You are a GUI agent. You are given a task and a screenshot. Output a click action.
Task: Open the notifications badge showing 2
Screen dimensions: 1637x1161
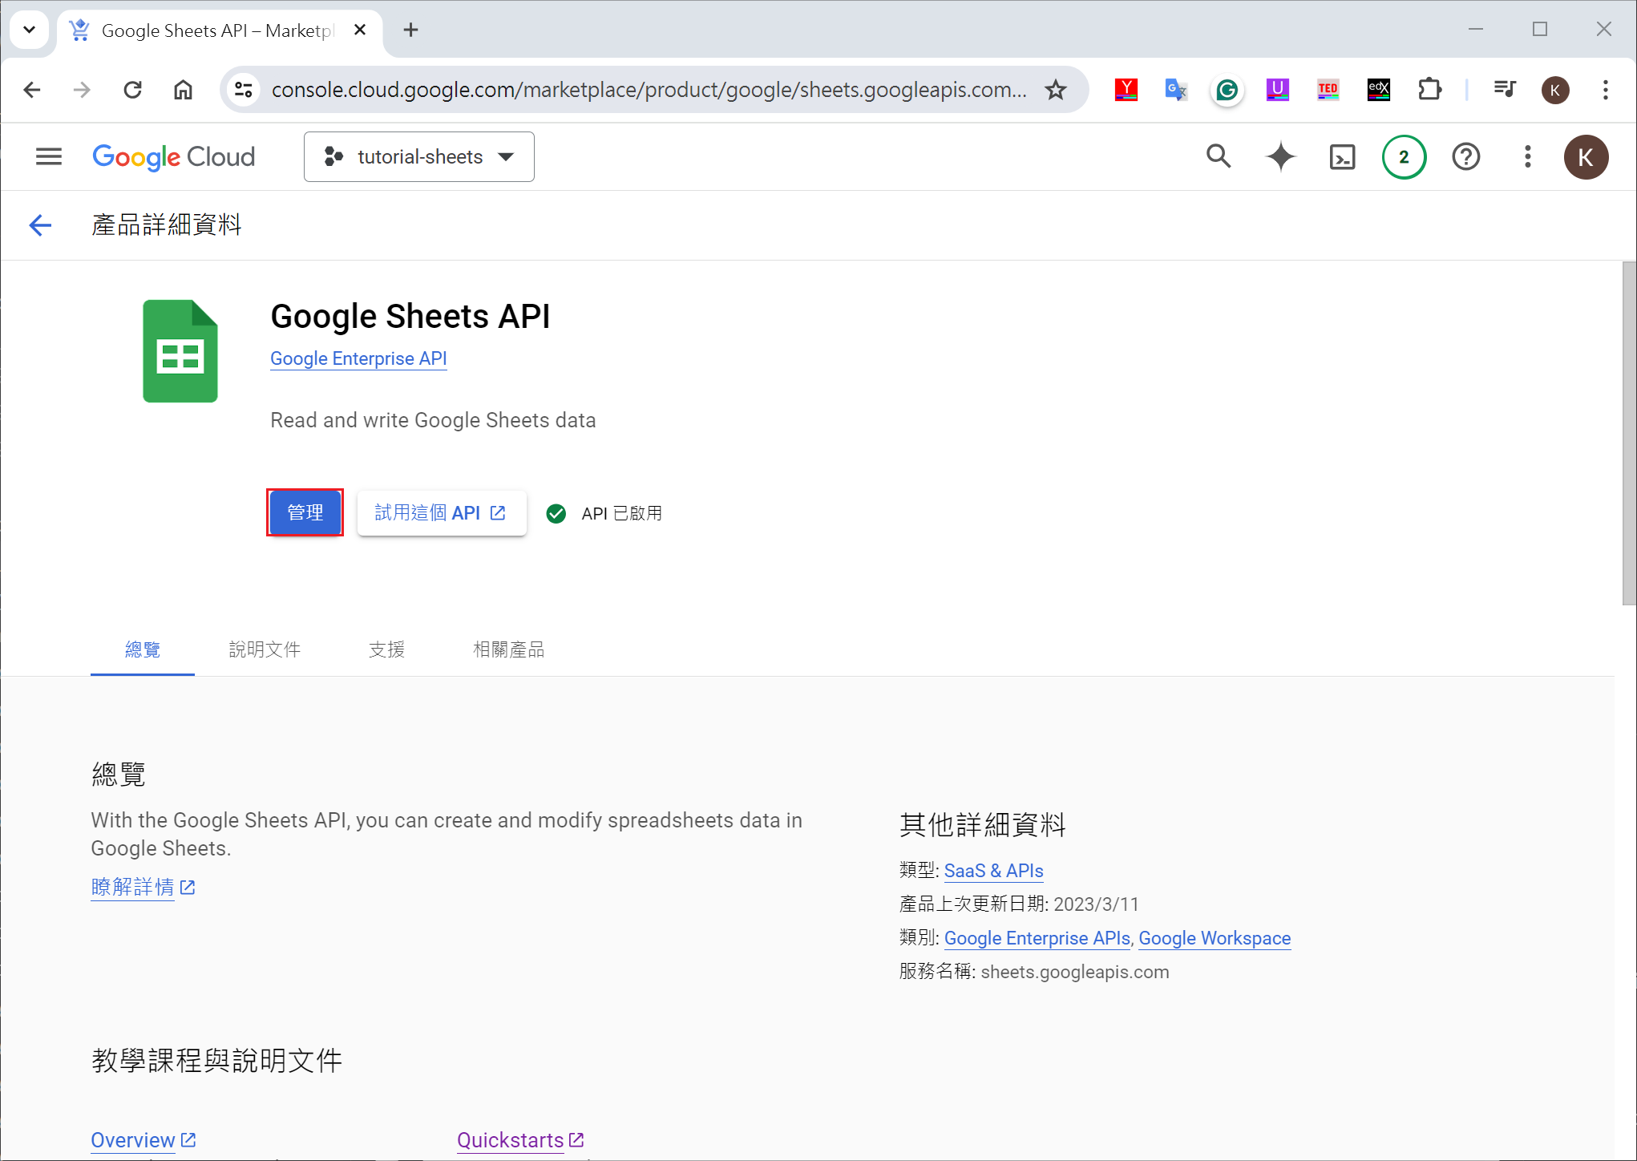tap(1404, 156)
